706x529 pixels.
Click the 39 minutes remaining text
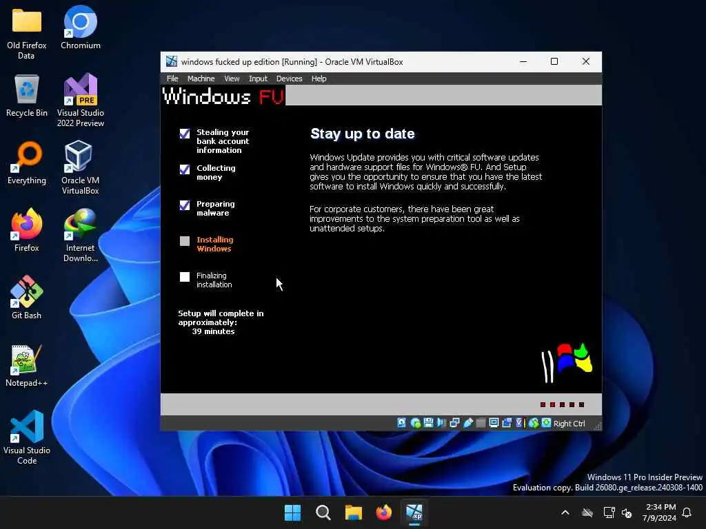coord(214,331)
